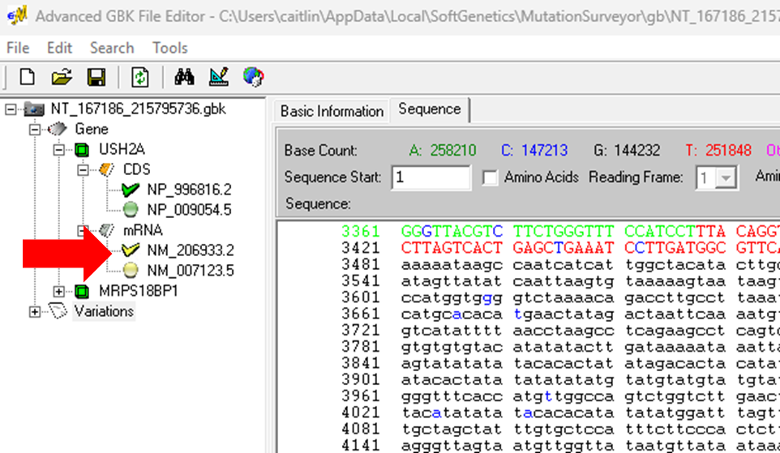
Task: Click sequence block GGGTTACGTC
Action: click(452, 231)
